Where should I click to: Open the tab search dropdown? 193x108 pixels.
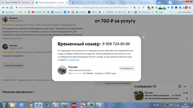pyautogui.click(x=170, y=3)
